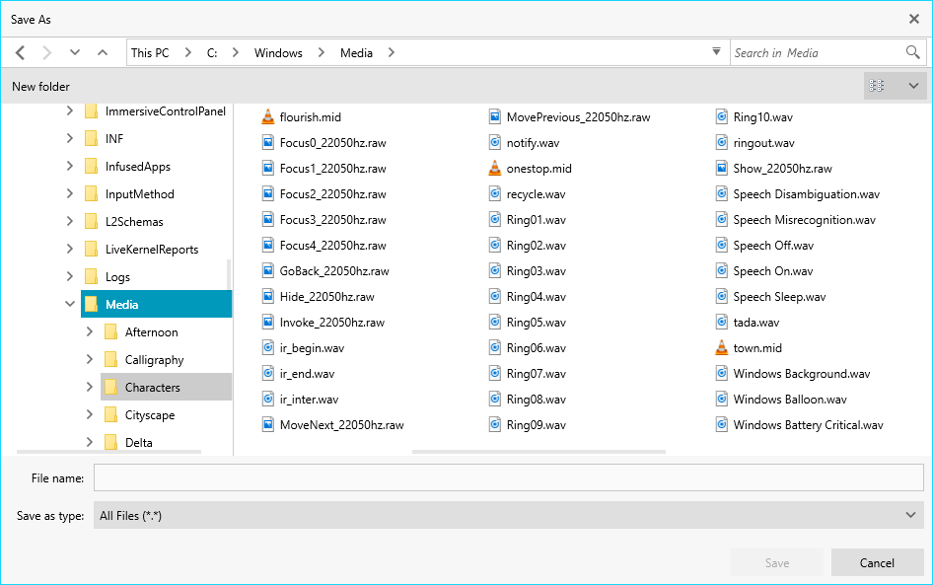Click the Logs folder icon
Image resolution: width=933 pixels, height=585 pixels.
[91, 276]
